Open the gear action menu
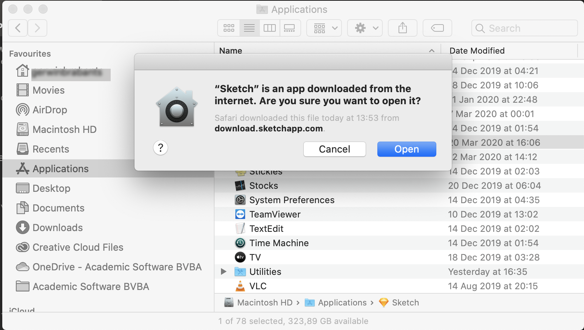This screenshot has width=584, height=330. (365, 28)
